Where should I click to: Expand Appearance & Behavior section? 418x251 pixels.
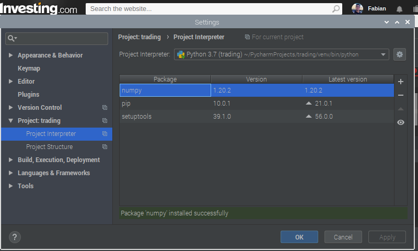click(10, 55)
